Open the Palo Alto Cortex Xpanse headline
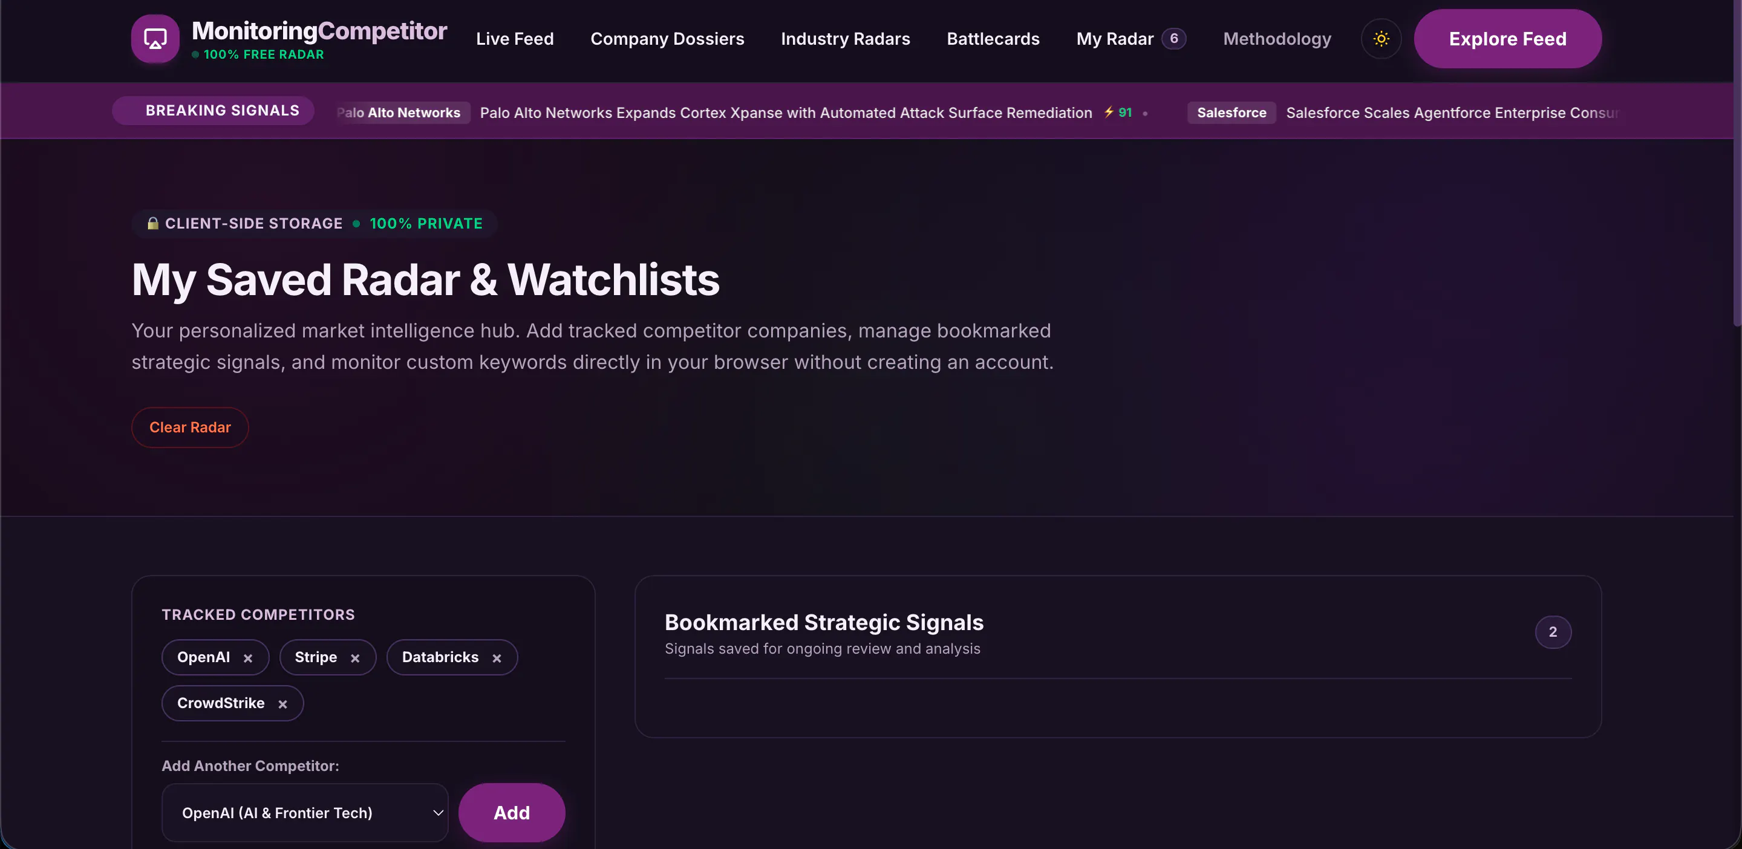This screenshot has width=1742, height=849. coord(786,112)
